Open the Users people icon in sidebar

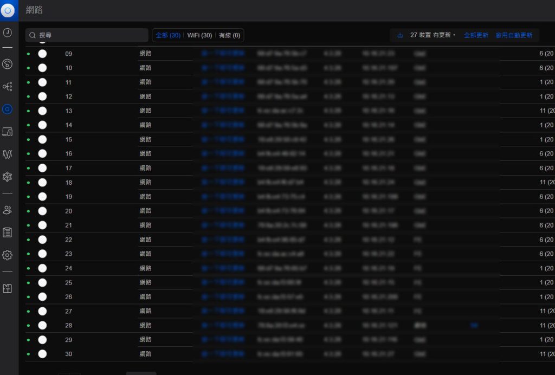pyautogui.click(x=8, y=210)
